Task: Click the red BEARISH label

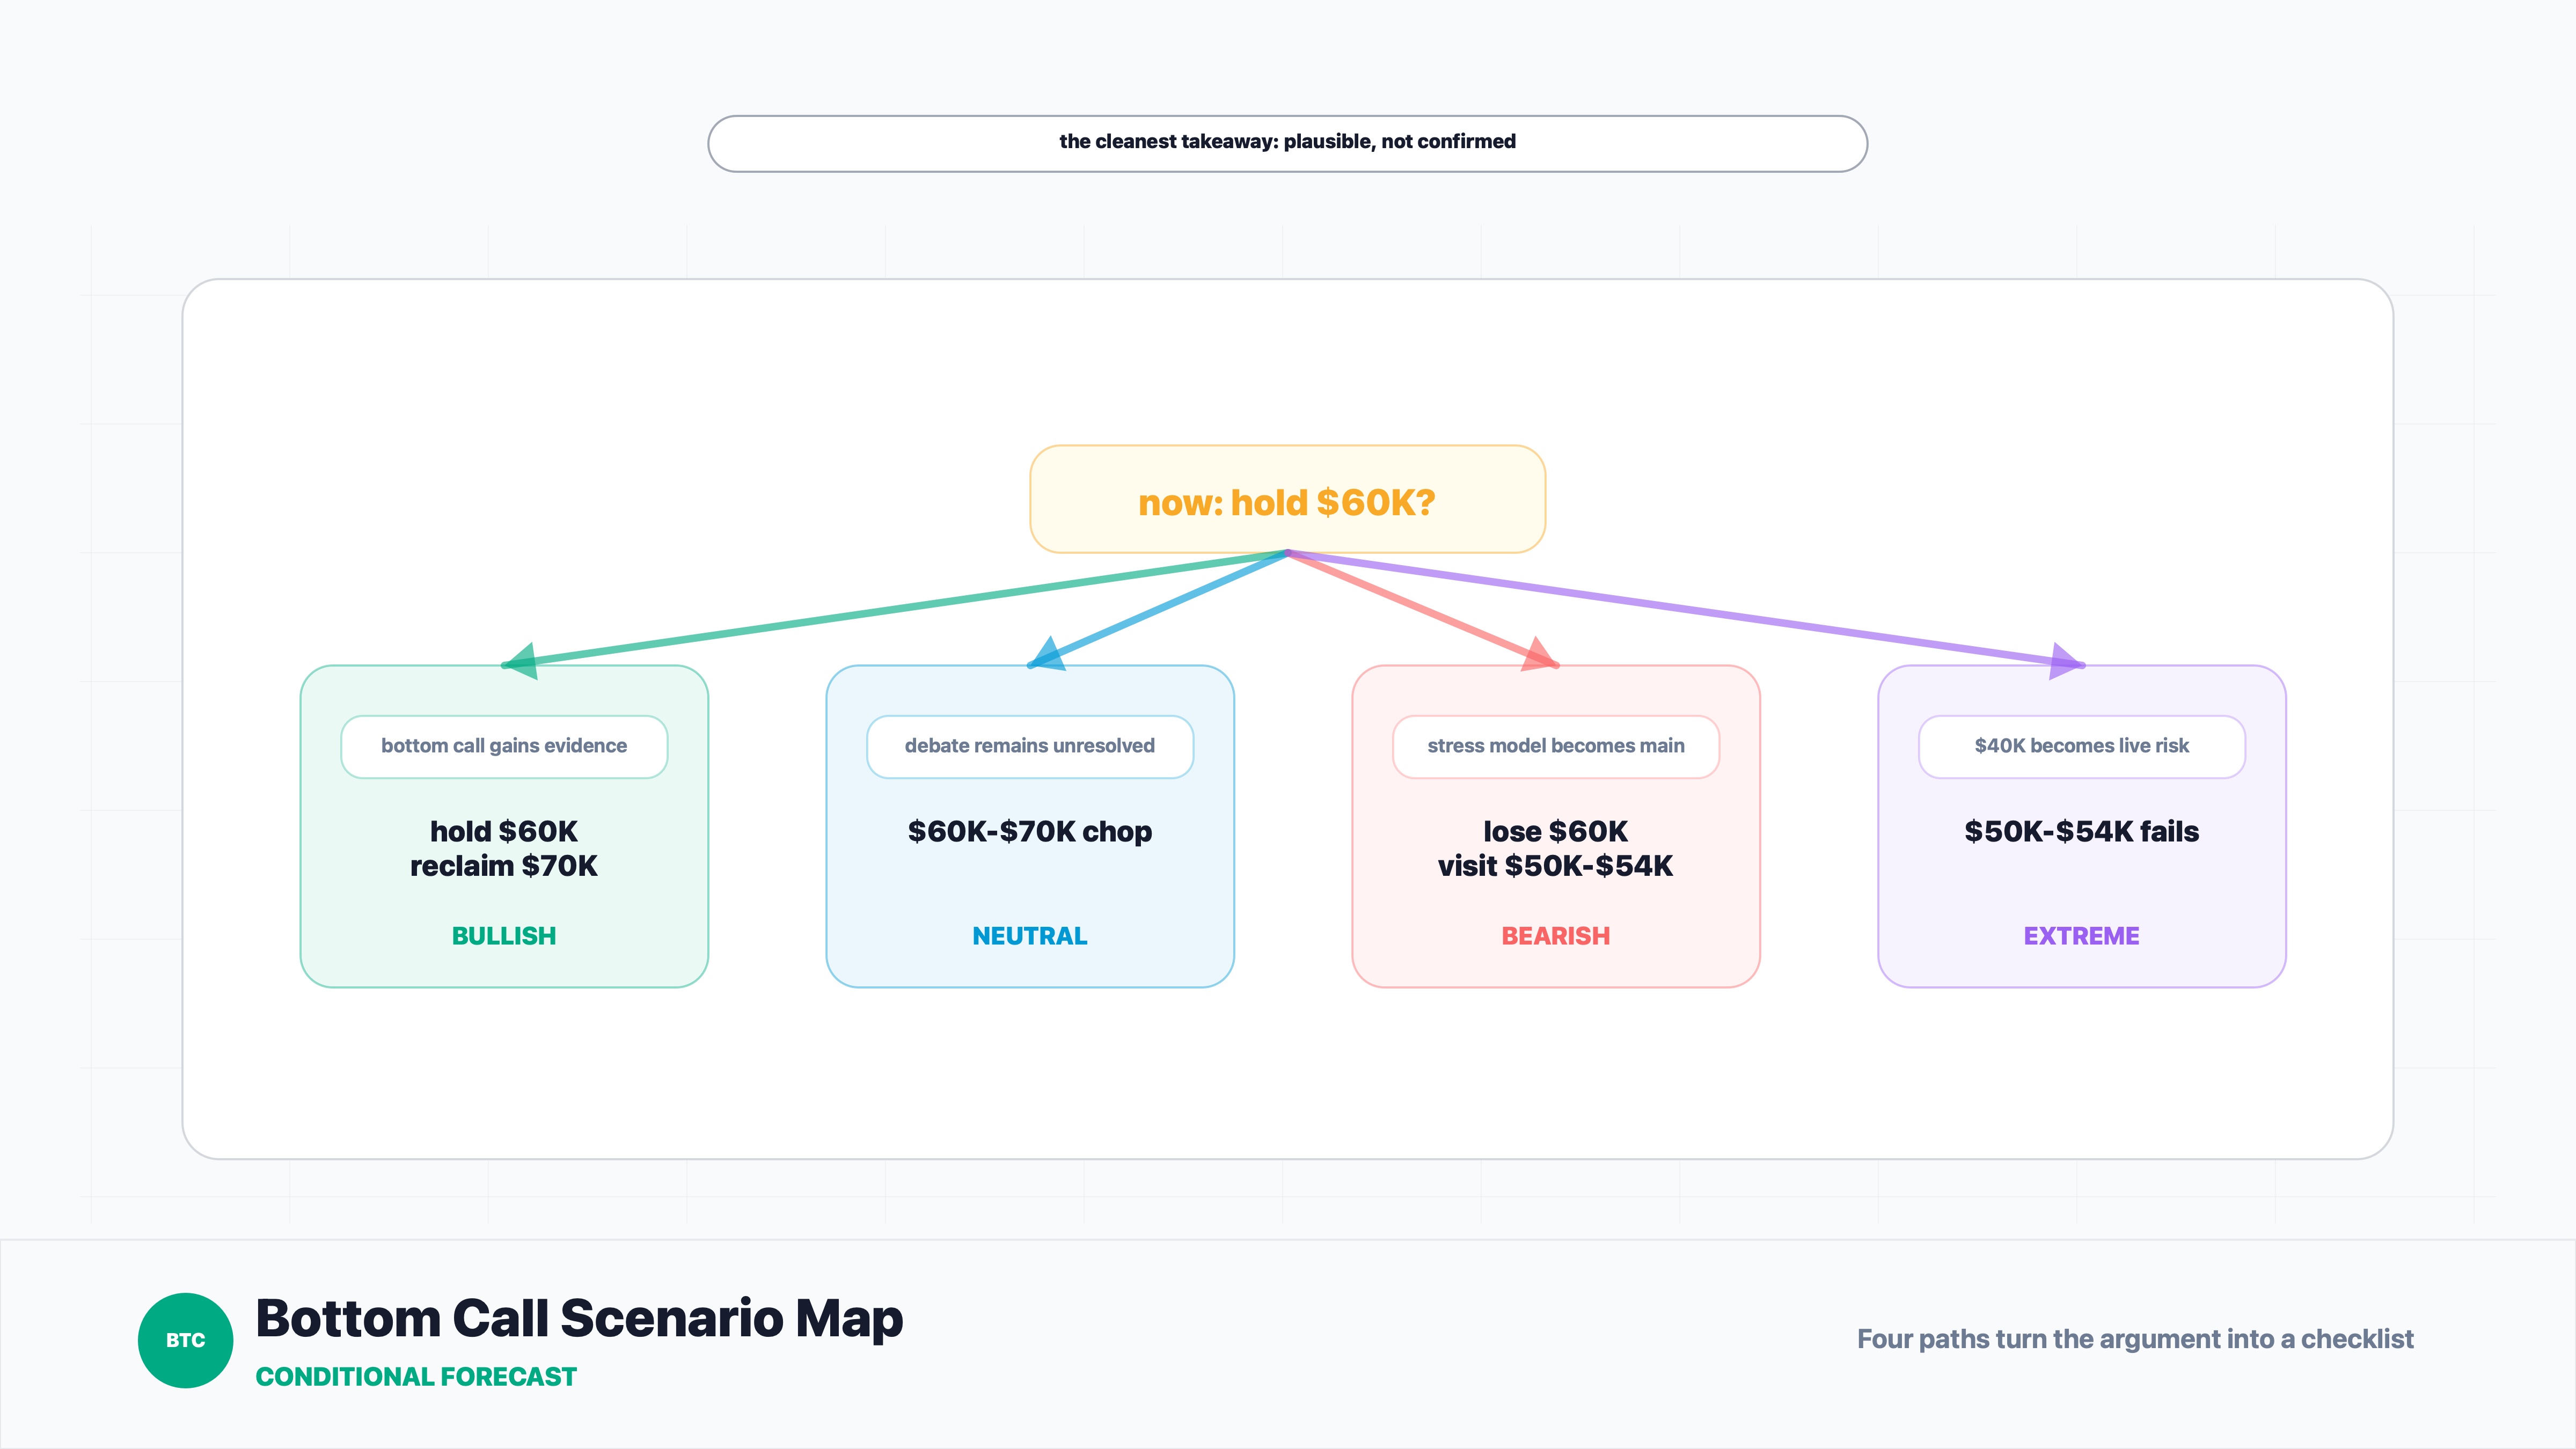Action: coord(1555,936)
